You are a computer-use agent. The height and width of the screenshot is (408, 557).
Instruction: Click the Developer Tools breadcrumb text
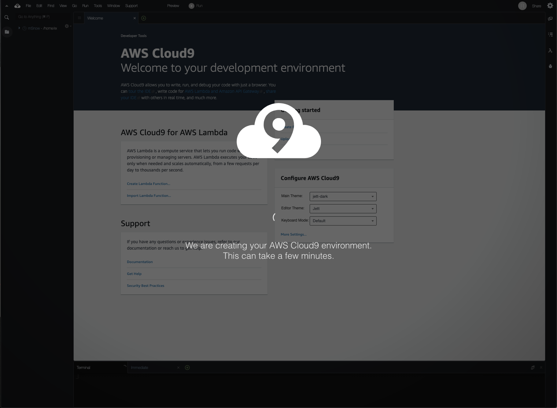(134, 36)
